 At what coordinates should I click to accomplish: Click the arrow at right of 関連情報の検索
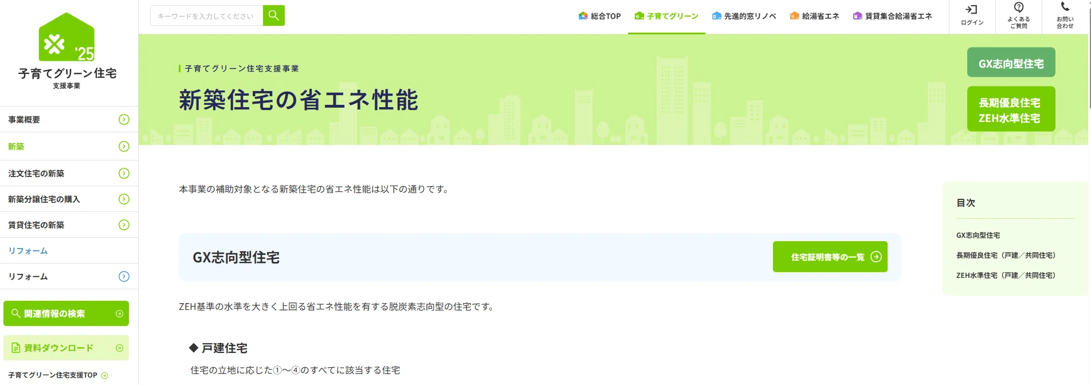tap(119, 313)
